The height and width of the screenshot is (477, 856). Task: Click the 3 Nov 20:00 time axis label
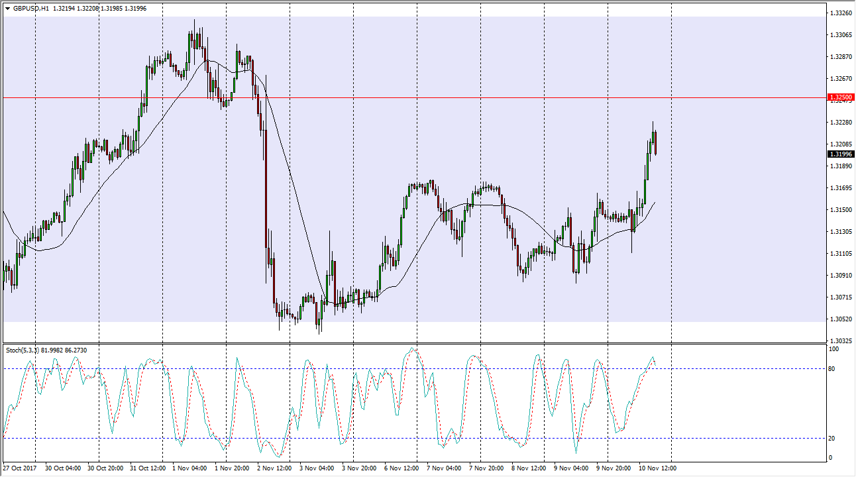click(359, 468)
